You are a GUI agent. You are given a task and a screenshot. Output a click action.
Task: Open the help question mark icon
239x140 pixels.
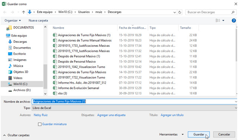pyautogui.click(x=234, y=21)
